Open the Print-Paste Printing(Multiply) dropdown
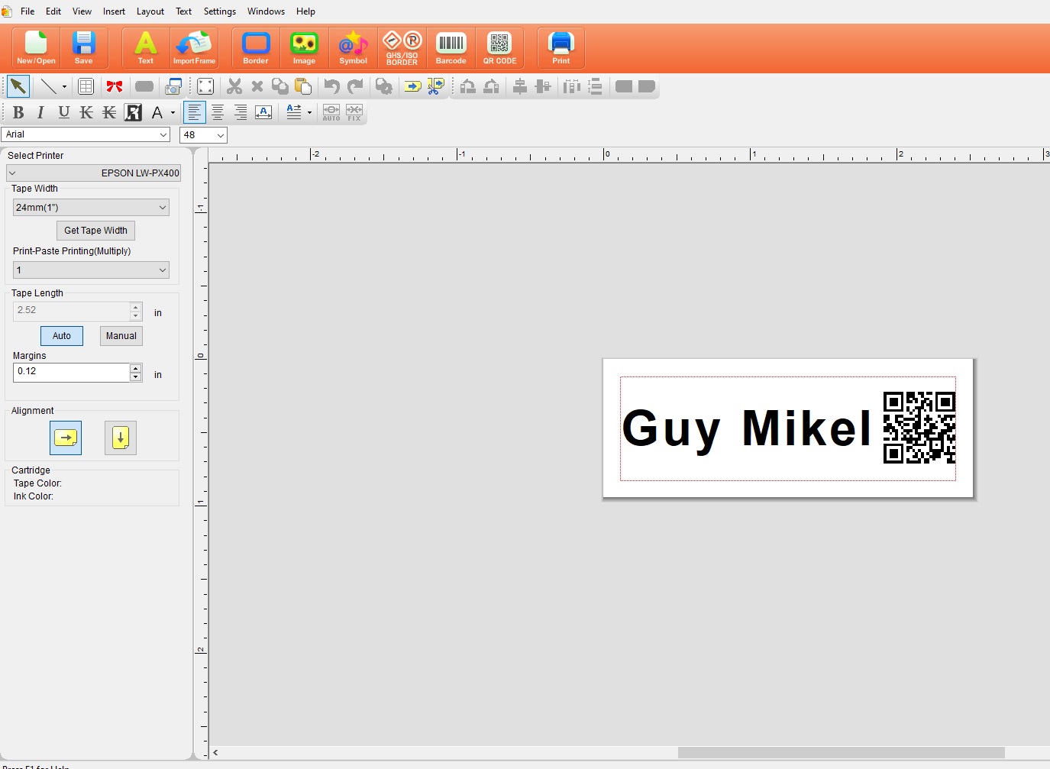This screenshot has width=1050, height=769. (x=91, y=270)
